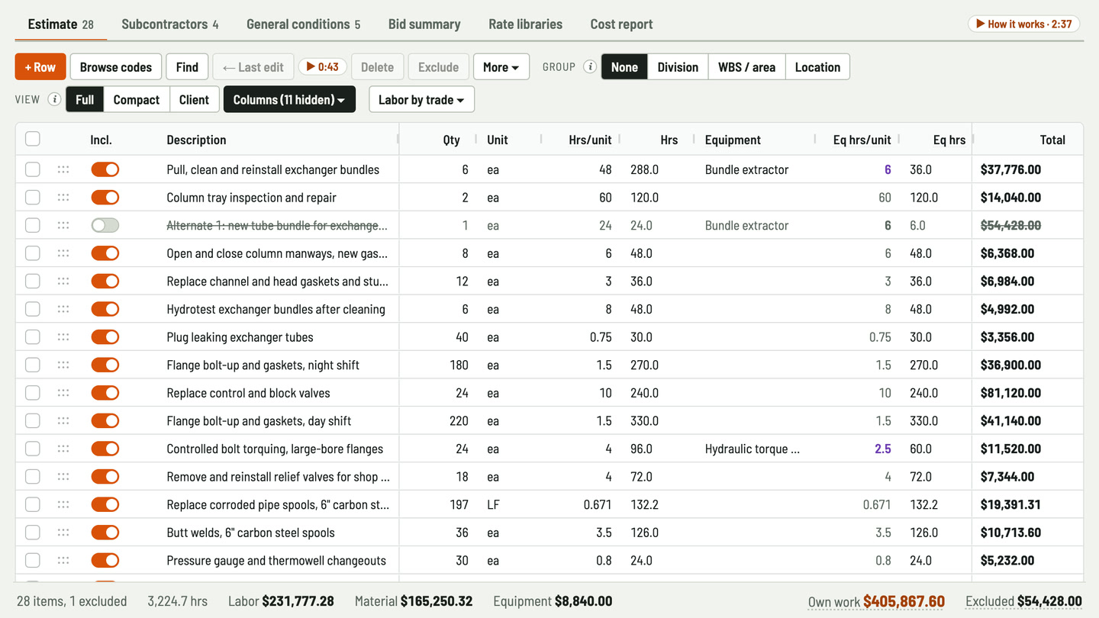Screen dimensions: 1099x618
Task: Click the info icon next to VIEW
Action: (54, 99)
